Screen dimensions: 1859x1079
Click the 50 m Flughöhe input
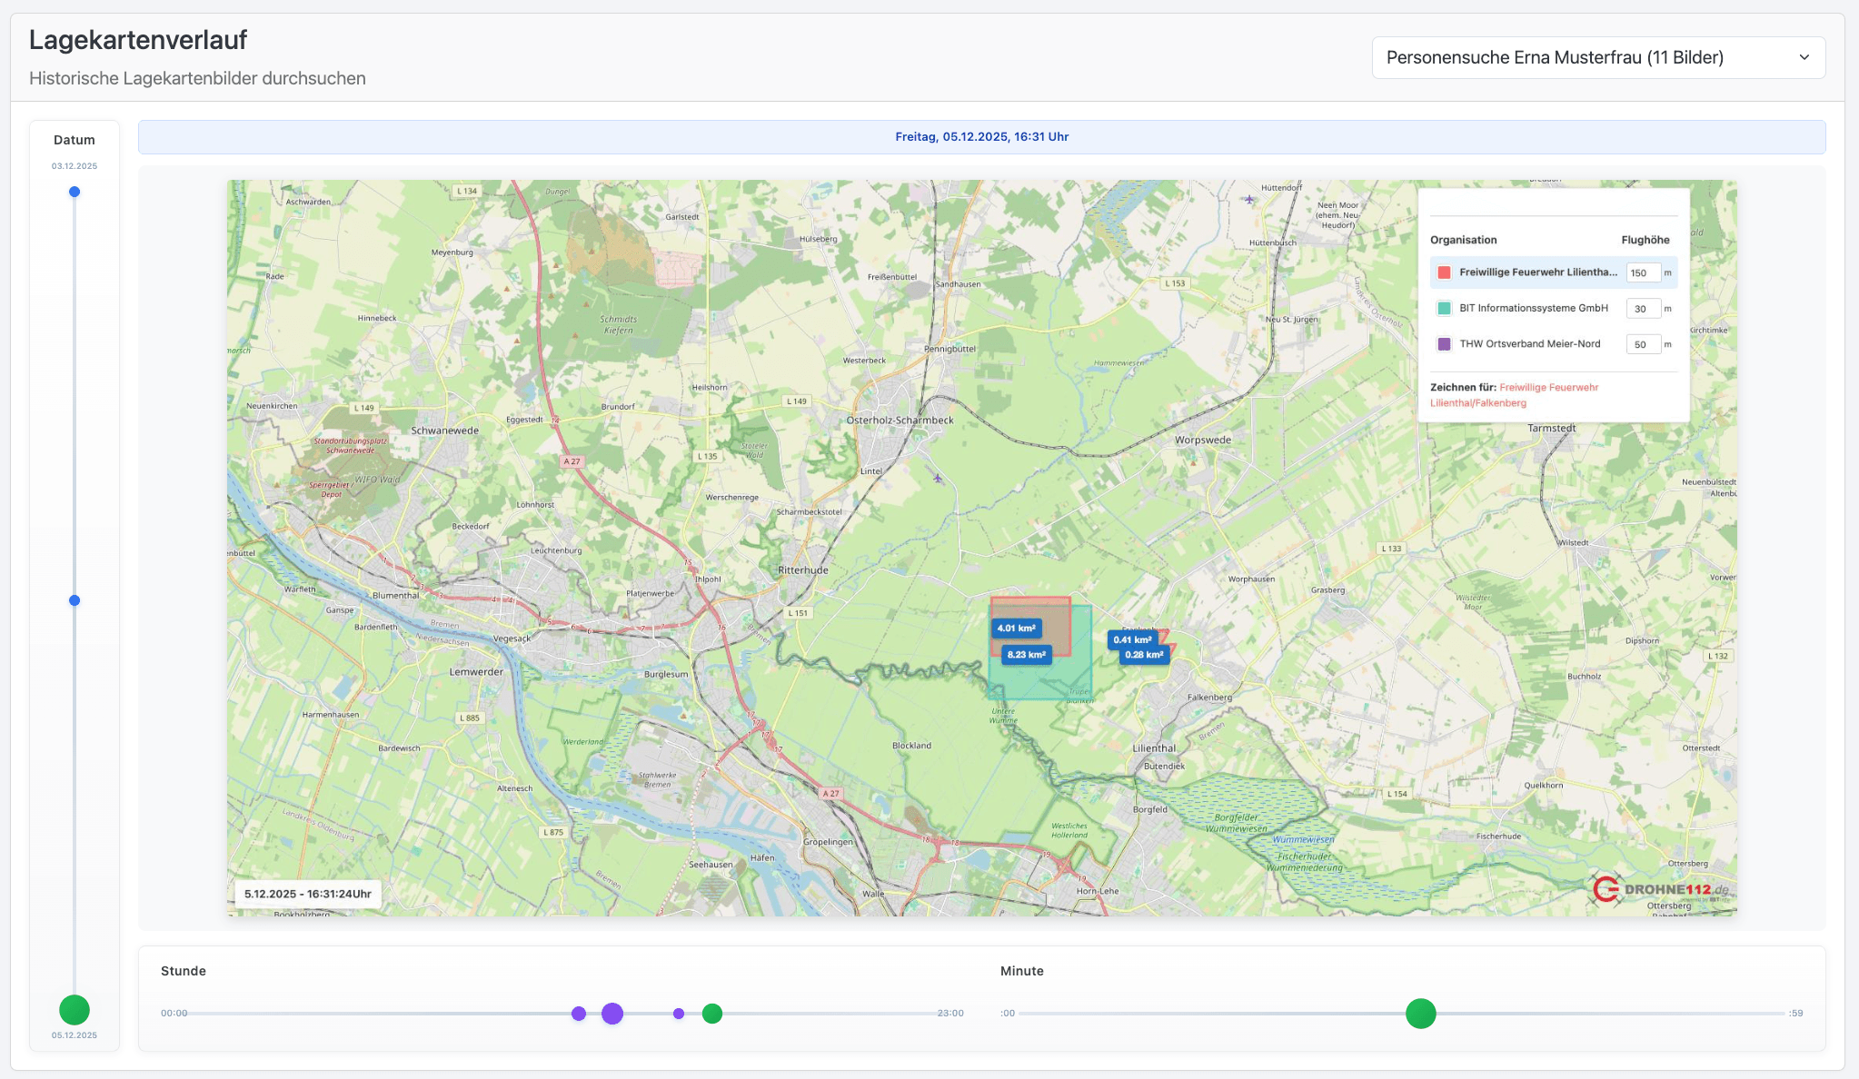click(x=1642, y=344)
